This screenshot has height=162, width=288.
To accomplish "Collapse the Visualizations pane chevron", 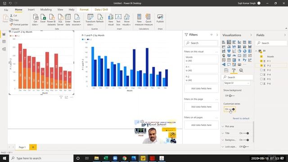I will click(251, 35).
